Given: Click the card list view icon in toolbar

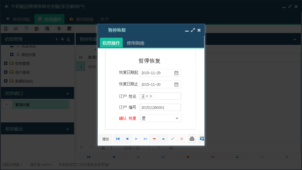Looking at the screenshot, I should coord(16,28).
